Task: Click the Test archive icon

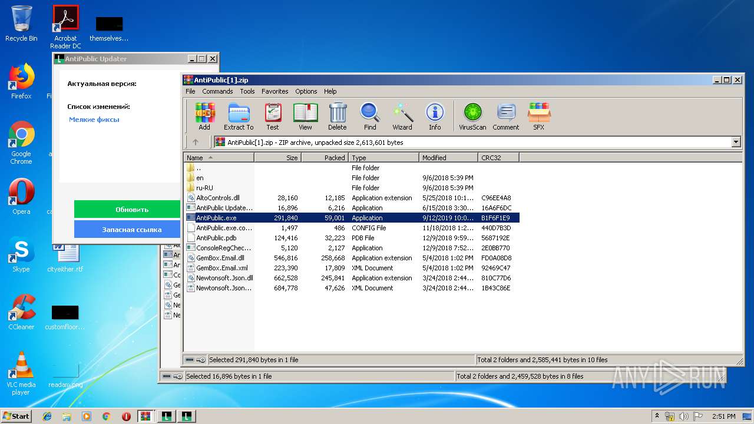Action: pos(273,116)
